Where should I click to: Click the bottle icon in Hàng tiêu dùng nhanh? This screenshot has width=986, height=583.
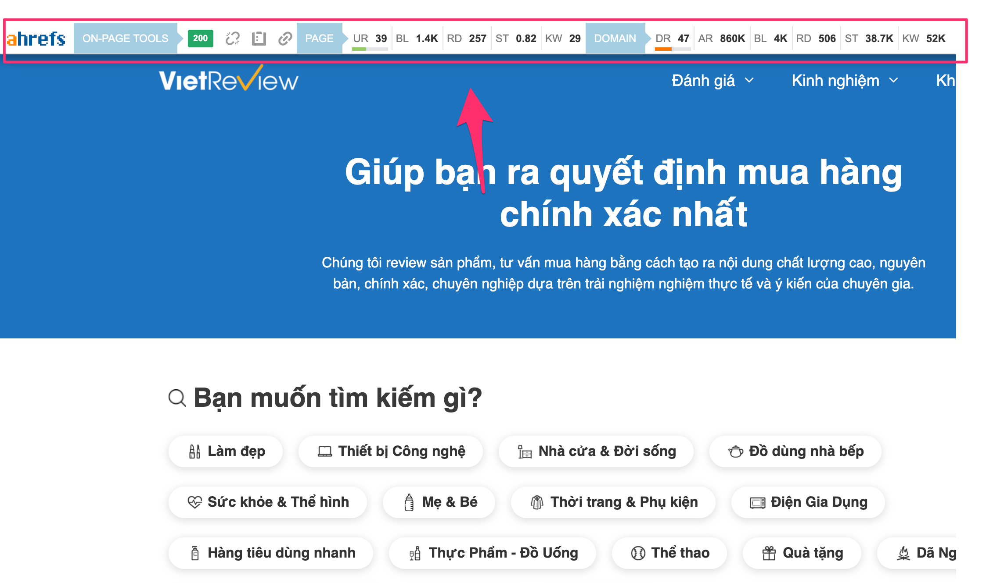click(195, 553)
